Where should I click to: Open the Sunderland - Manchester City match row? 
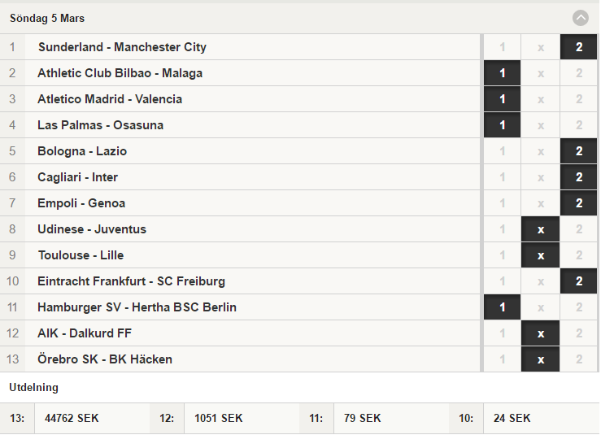click(240, 47)
